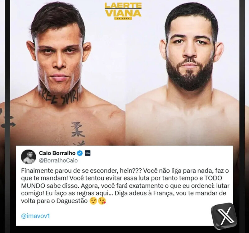This screenshot has height=233, width=249.
Task: Click the tweet's opening word Finalmente
Action: click(x=37, y=171)
